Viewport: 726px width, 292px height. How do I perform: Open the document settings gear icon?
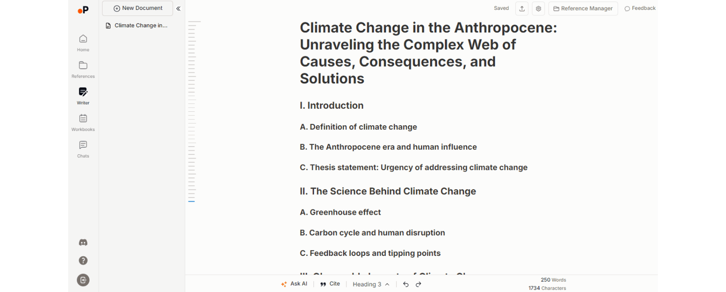(538, 9)
